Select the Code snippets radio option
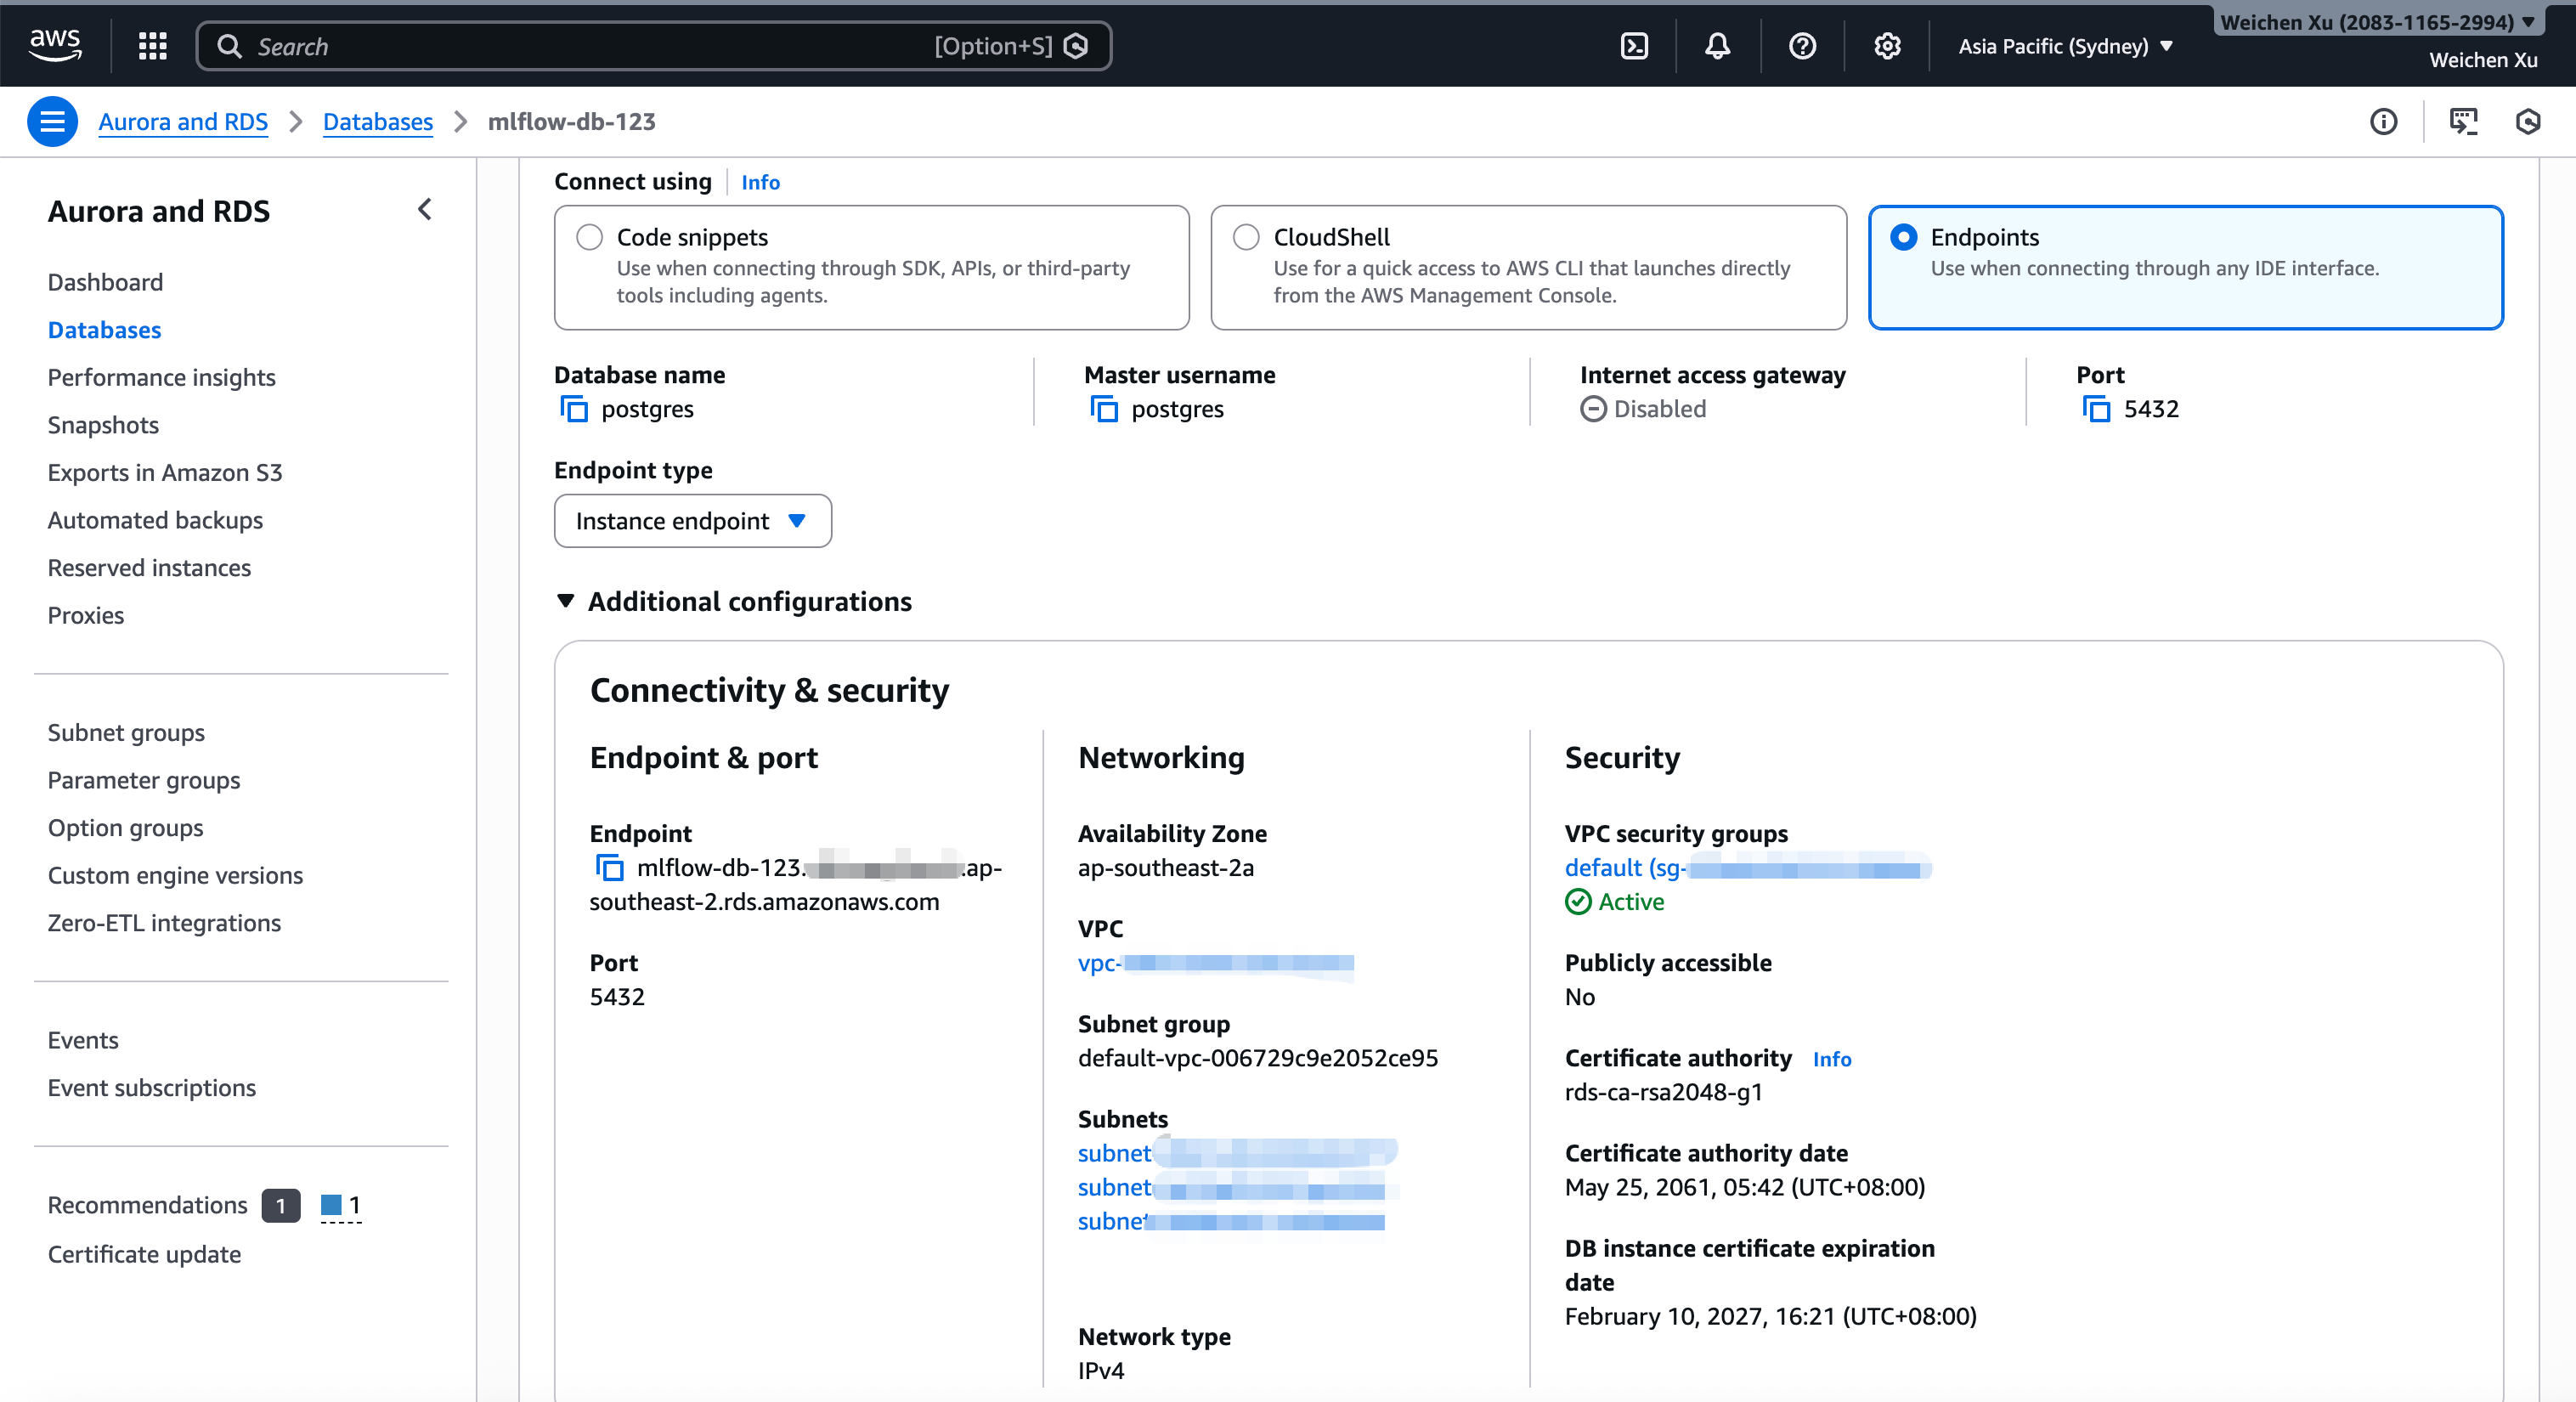The height and width of the screenshot is (1402, 2576). [589, 237]
